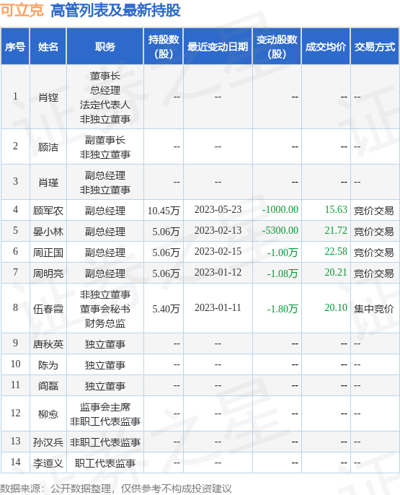Click the 5.40万 shareholding value

point(166,308)
